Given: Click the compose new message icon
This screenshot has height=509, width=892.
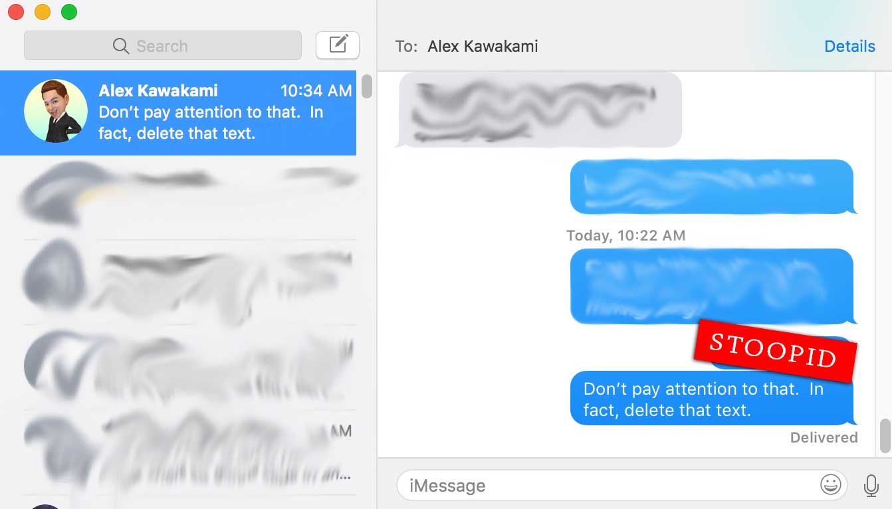Looking at the screenshot, I should [338, 45].
